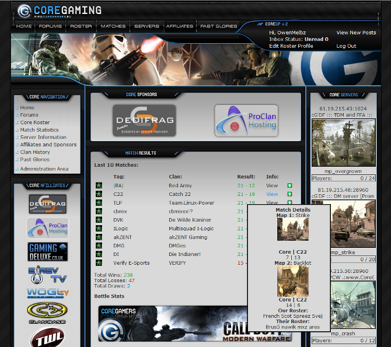Click the 21 - 12 result
The height and width of the screenshot is (347, 391).
[246, 185]
